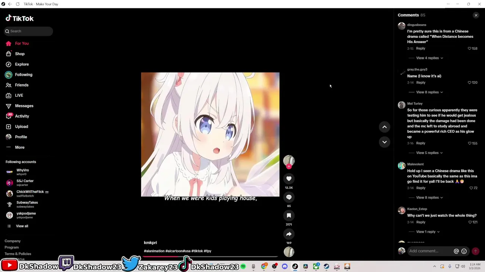Expand 4 replies under dingusbeans comment

click(x=429, y=58)
